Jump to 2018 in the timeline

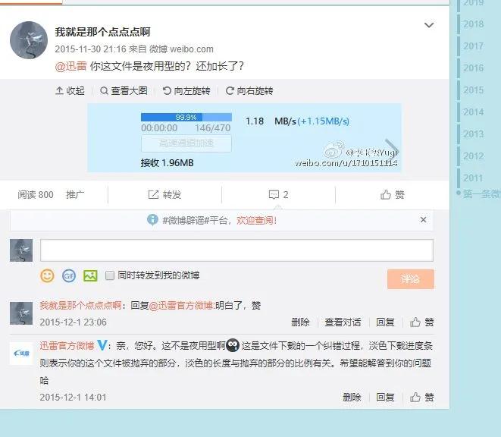pyautogui.click(x=473, y=24)
